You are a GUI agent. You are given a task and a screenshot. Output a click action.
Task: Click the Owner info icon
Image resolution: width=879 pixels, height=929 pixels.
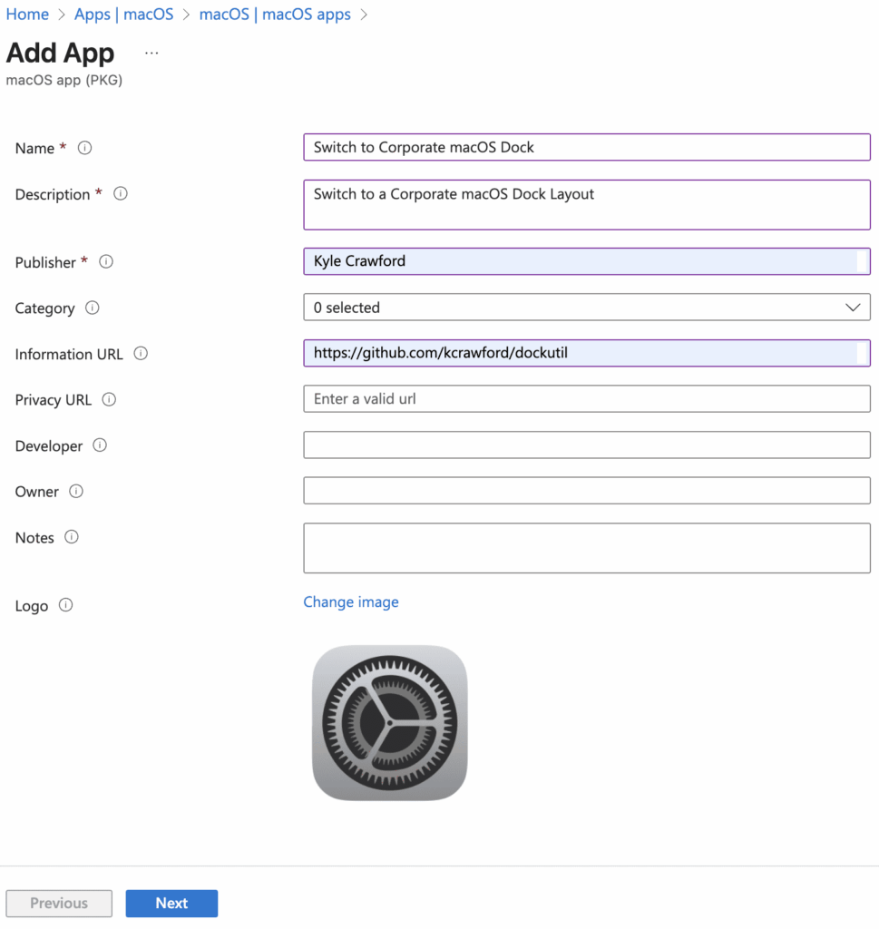[x=76, y=491]
